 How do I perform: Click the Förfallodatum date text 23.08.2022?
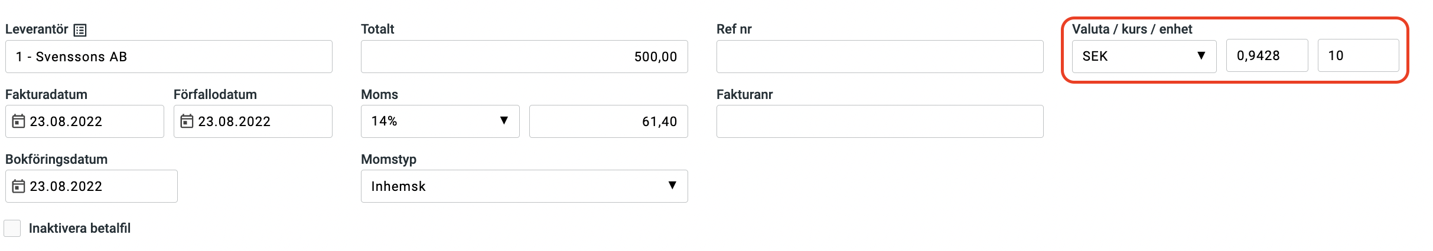tap(234, 121)
